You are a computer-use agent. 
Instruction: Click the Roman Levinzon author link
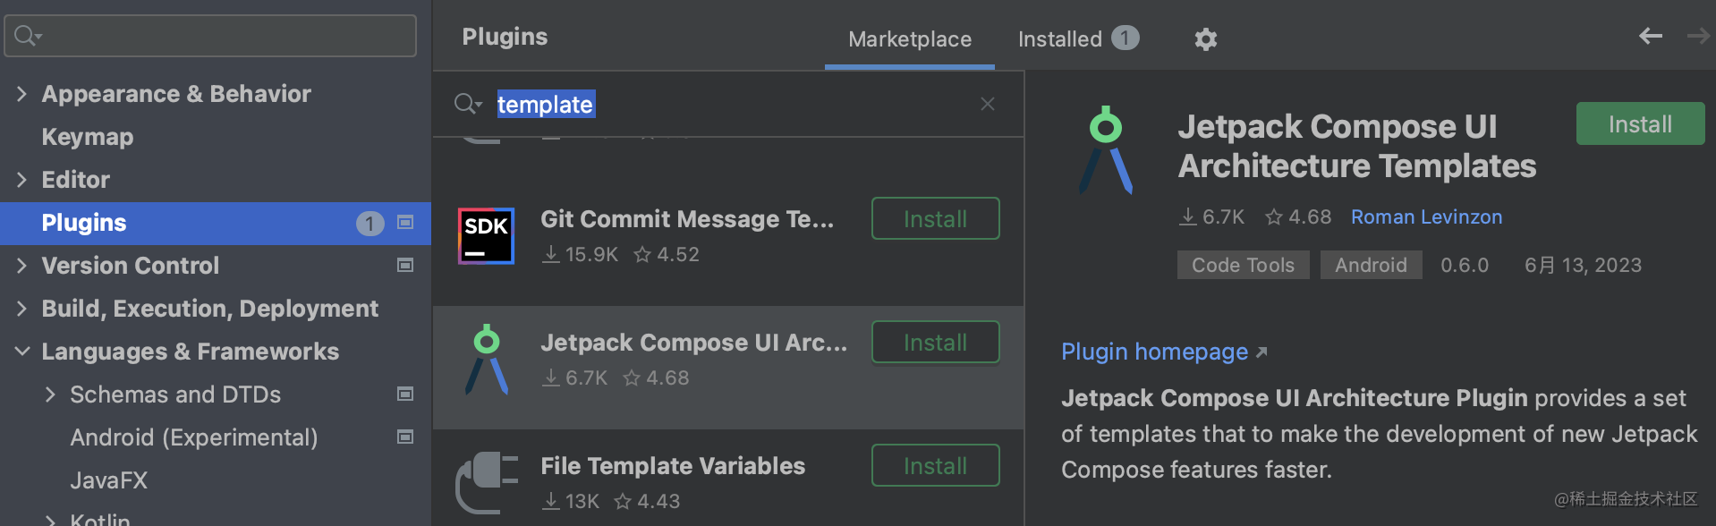1426,217
